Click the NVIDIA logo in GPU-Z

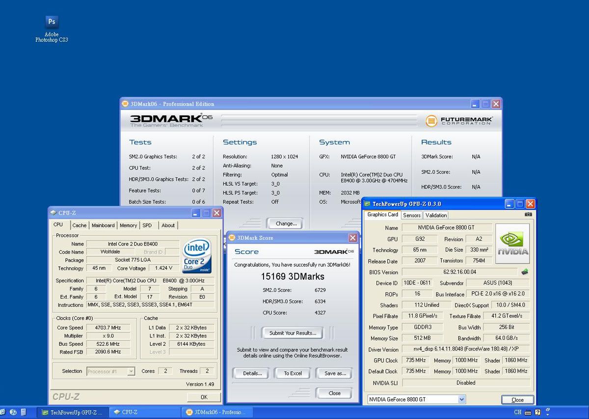click(512, 244)
